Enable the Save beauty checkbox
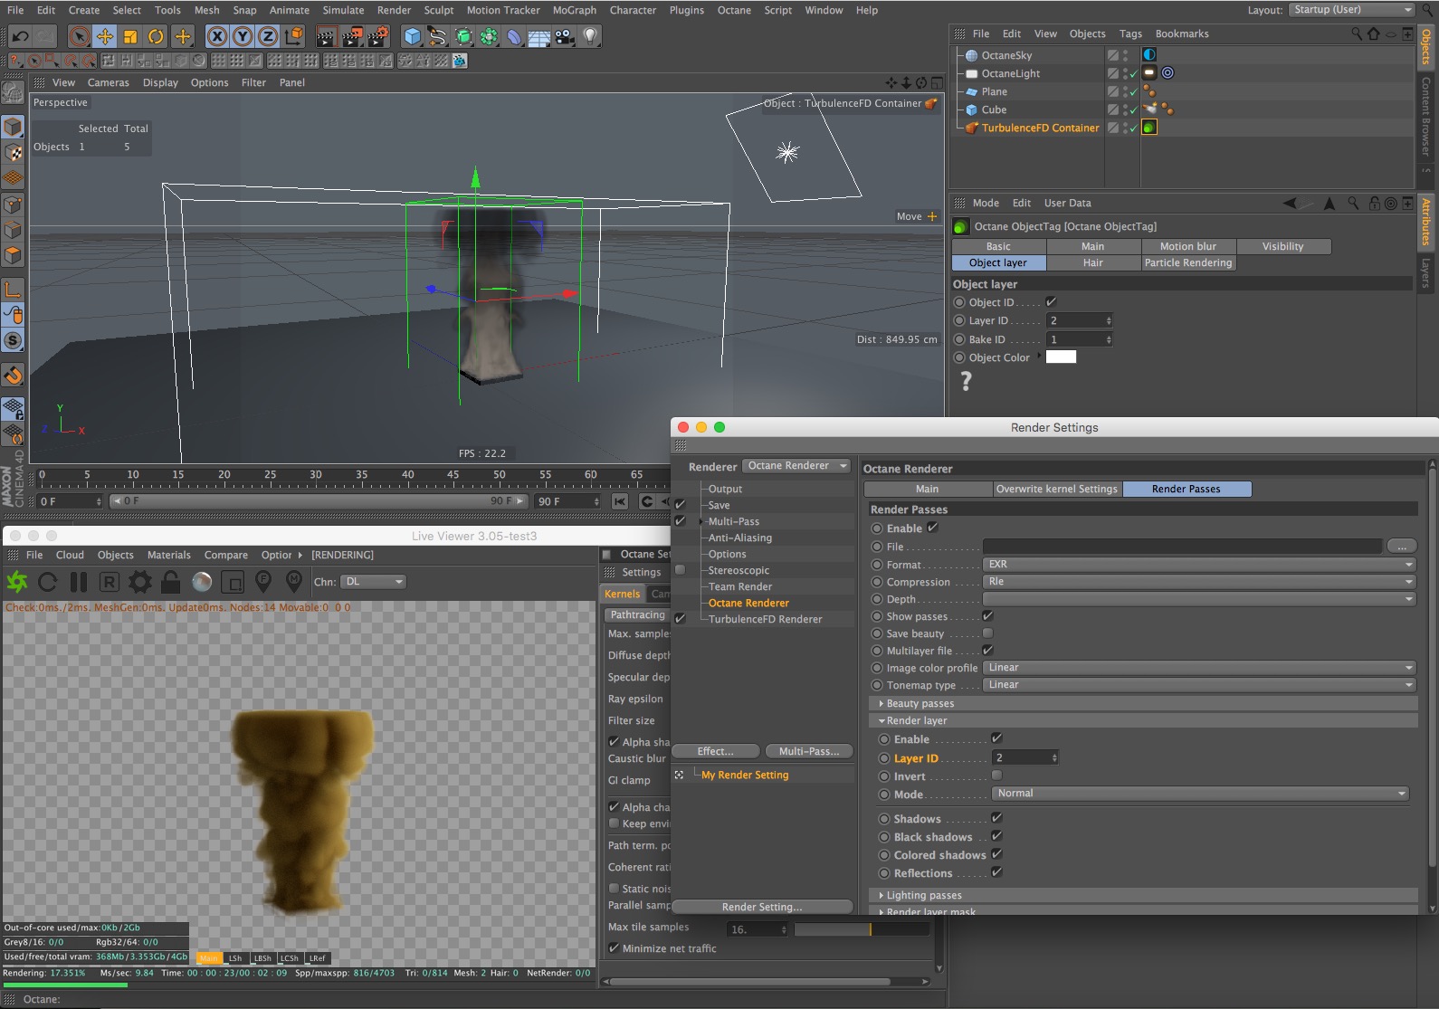 click(988, 633)
